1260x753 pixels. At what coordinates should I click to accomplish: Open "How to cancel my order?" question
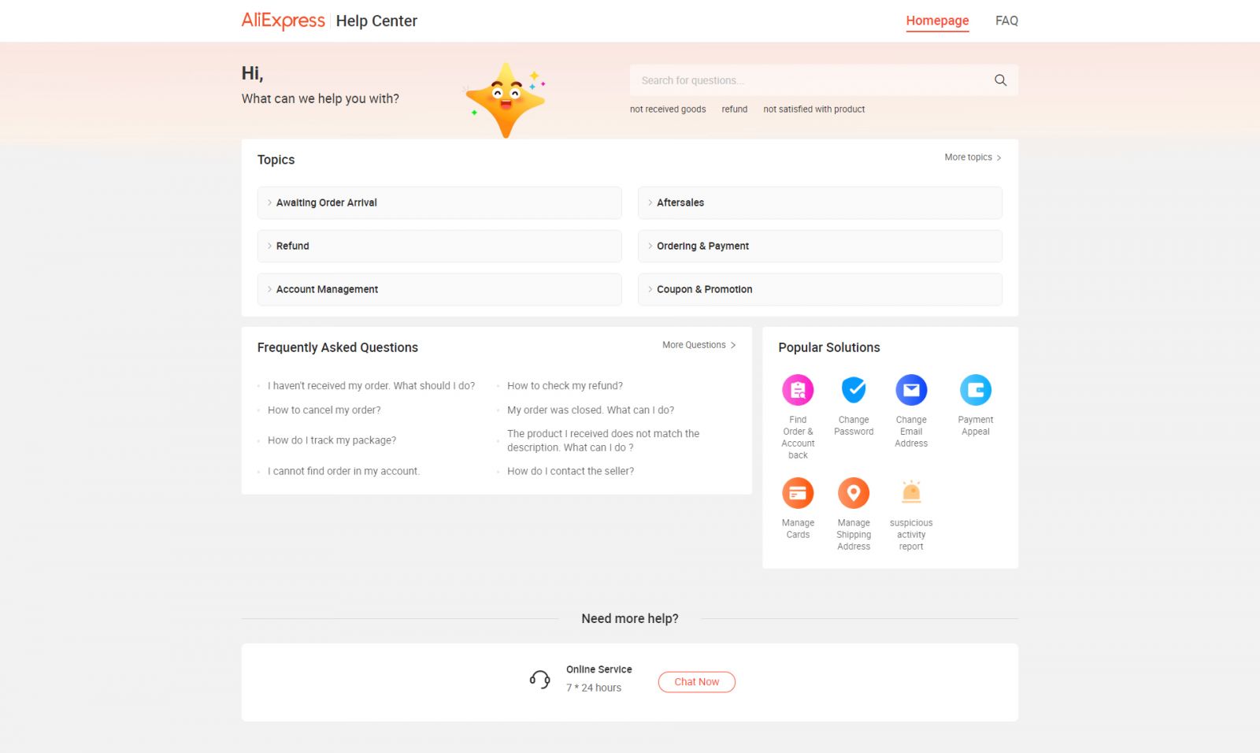324,410
